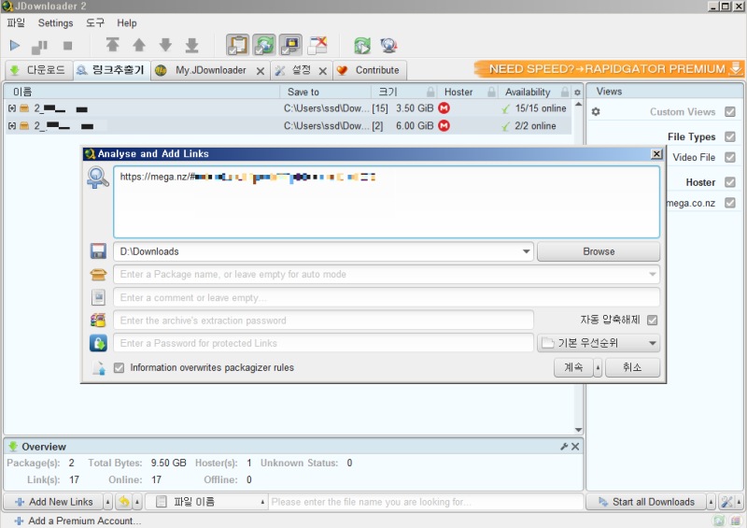The width and height of the screenshot is (747, 528).
Task: Open arrow menu beside Add New Links
Action: 107,502
